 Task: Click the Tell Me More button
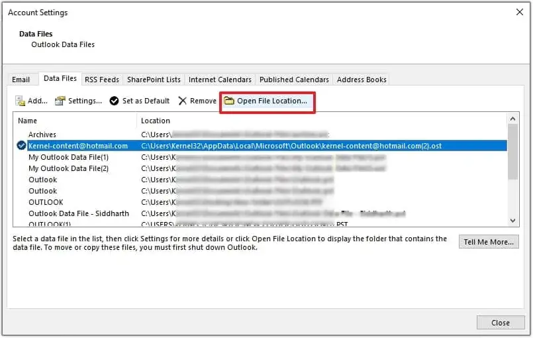tap(489, 242)
